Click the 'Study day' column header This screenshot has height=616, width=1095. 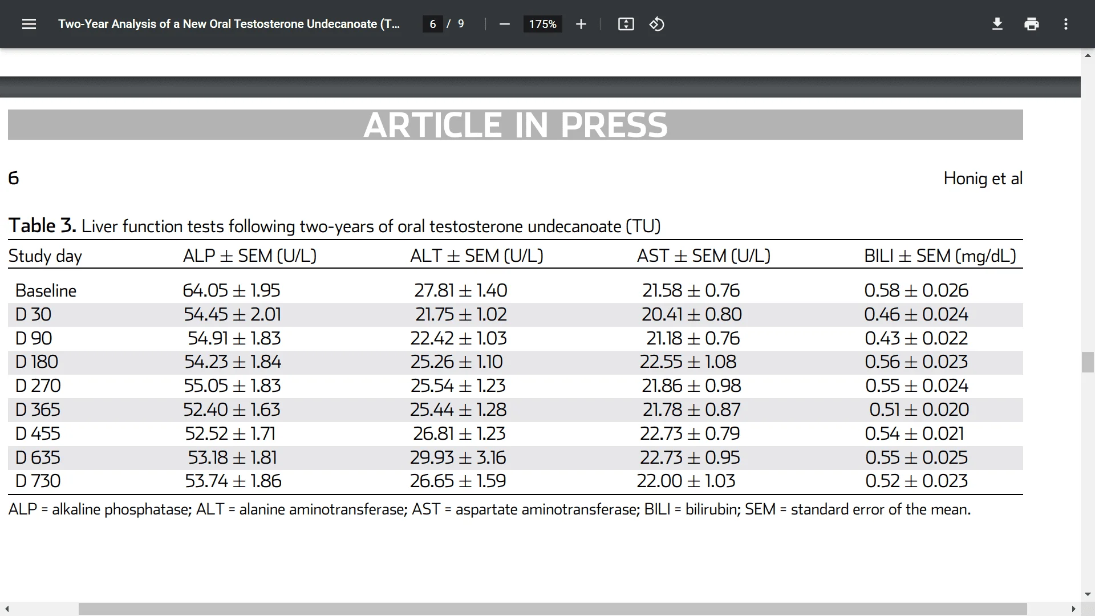click(45, 256)
